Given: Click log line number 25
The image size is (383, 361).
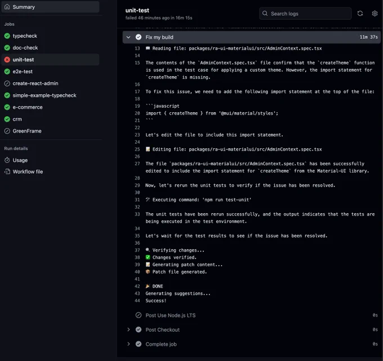Looking at the screenshot, I should 137,149.
